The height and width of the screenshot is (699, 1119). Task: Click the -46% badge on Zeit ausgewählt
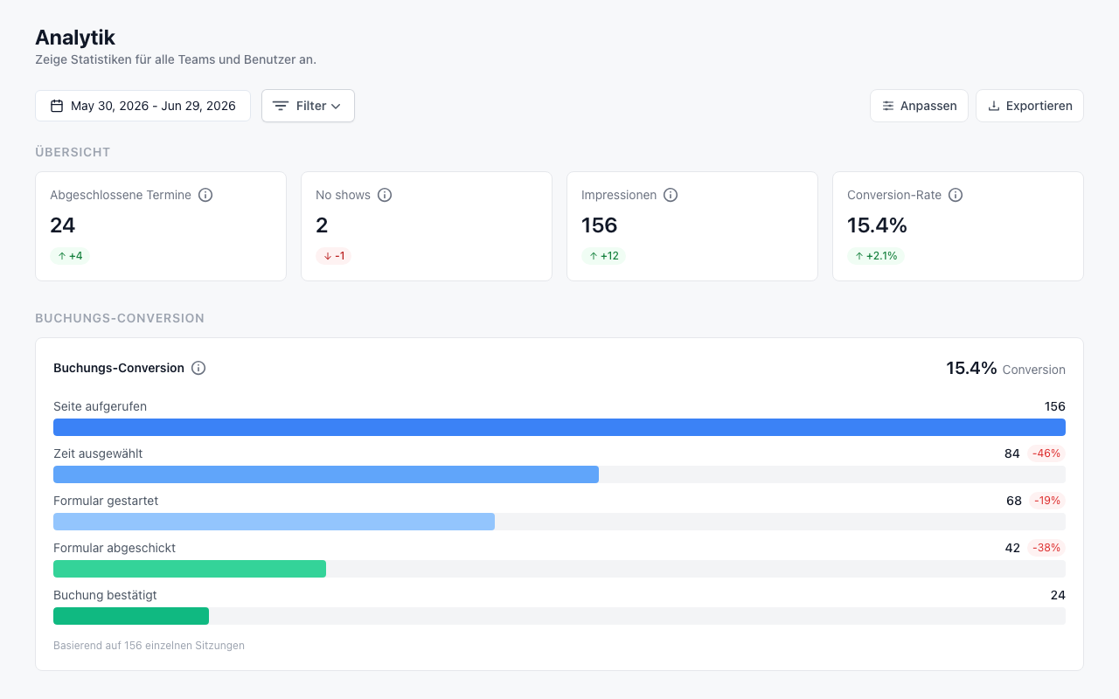tap(1046, 453)
